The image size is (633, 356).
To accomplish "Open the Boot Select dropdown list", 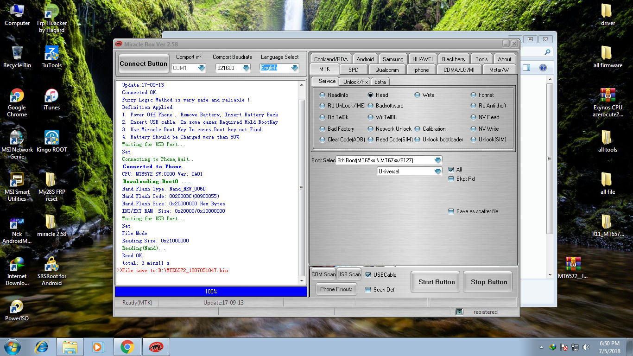I will tap(437, 160).
